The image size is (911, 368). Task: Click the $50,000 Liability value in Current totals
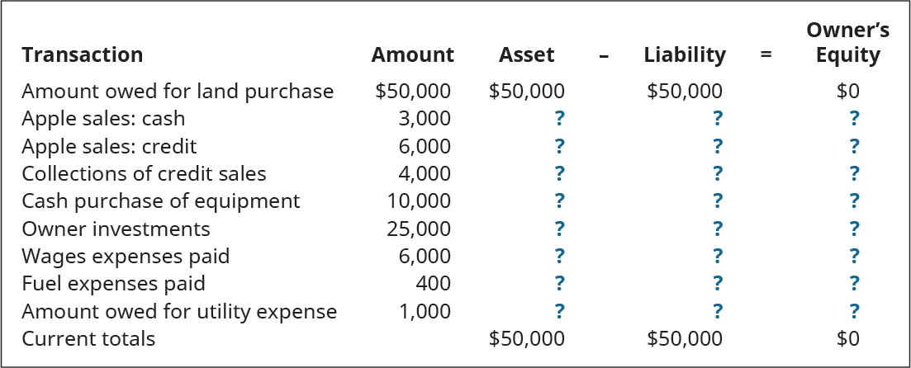[683, 338]
